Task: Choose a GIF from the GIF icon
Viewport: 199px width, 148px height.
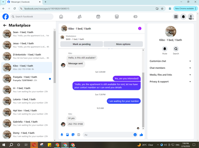Action: click(79, 135)
